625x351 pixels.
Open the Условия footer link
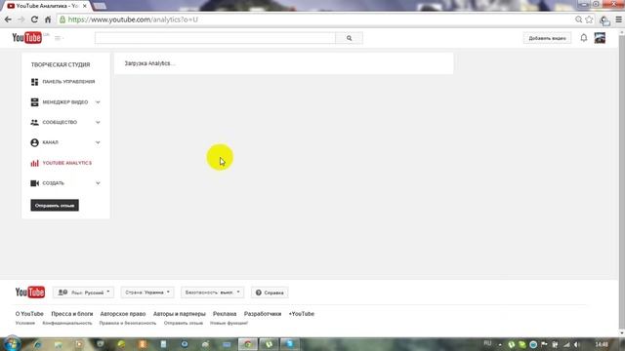pyautogui.click(x=25, y=323)
